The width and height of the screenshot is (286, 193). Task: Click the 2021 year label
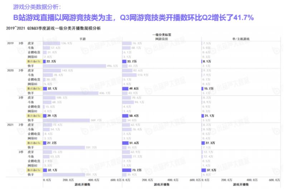(x=10, y=125)
